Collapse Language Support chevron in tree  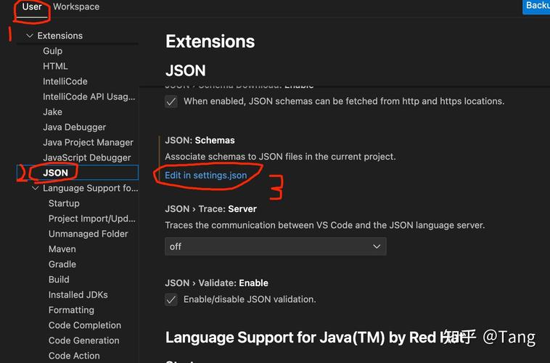[x=36, y=188]
